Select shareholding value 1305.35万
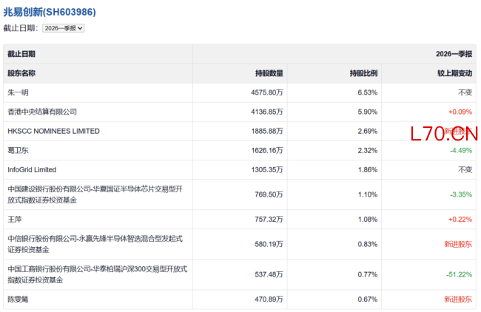The width and height of the screenshot is (481, 312). pyautogui.click(x=267, y=170)
